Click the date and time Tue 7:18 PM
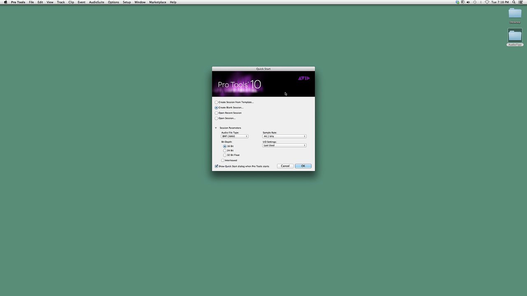The height and width of the screenshot is (296, 527). click(500, 2)
